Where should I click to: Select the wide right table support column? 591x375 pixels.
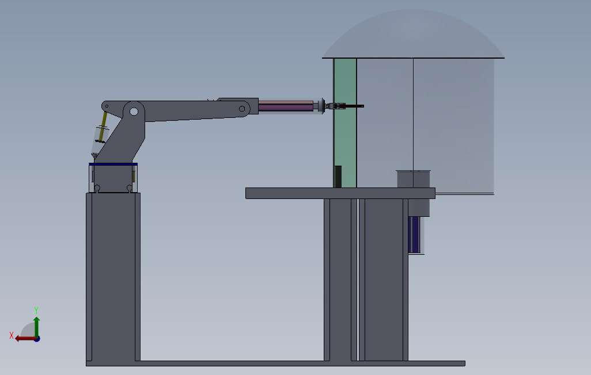point(383,280)
